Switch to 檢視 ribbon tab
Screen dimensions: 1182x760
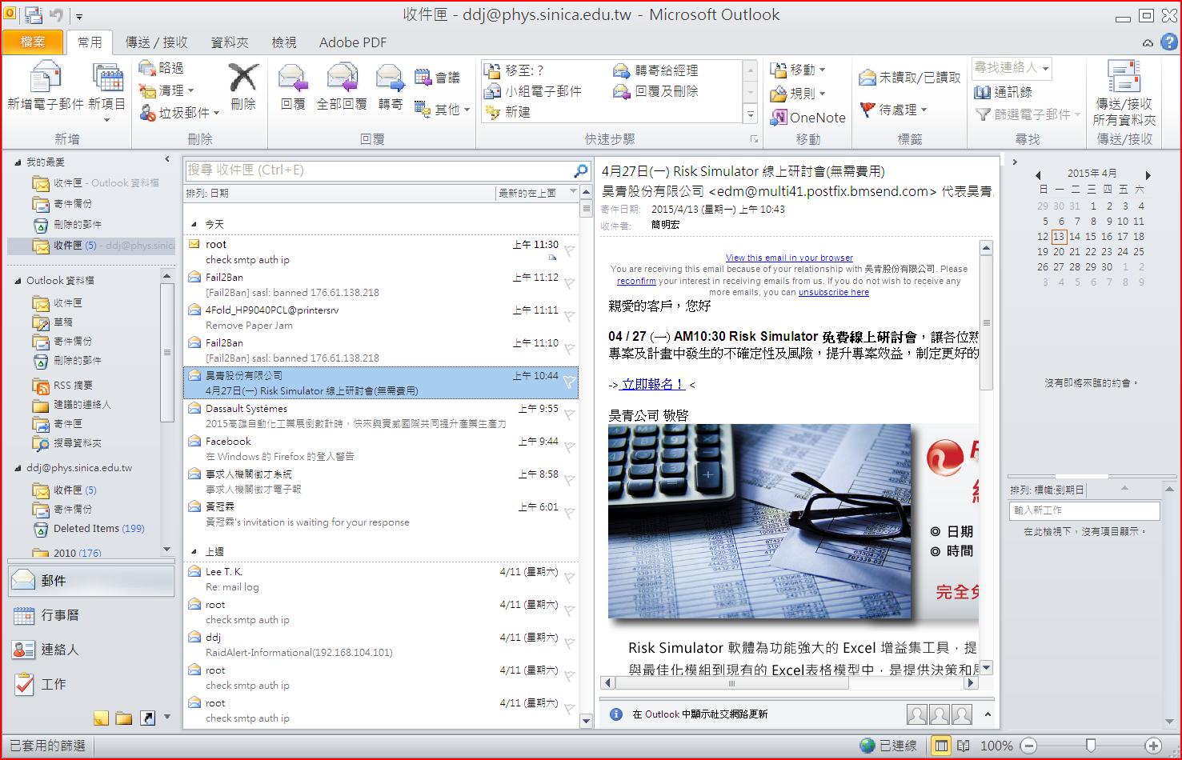(284, 42)
